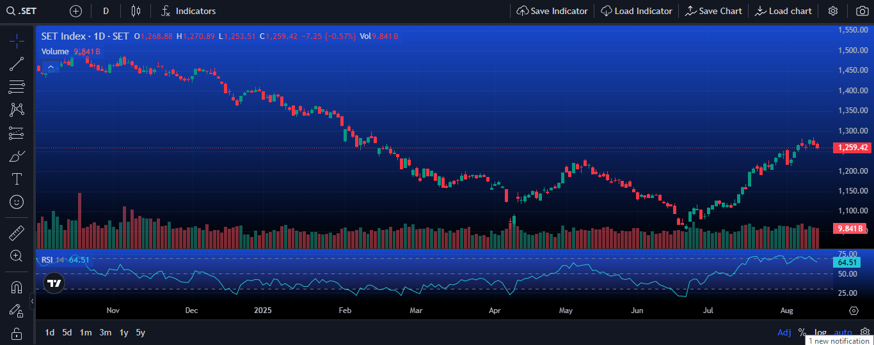Select the RSI 14 indicator legend
Viewport: 874px width, 345px height.
[65, 260]
